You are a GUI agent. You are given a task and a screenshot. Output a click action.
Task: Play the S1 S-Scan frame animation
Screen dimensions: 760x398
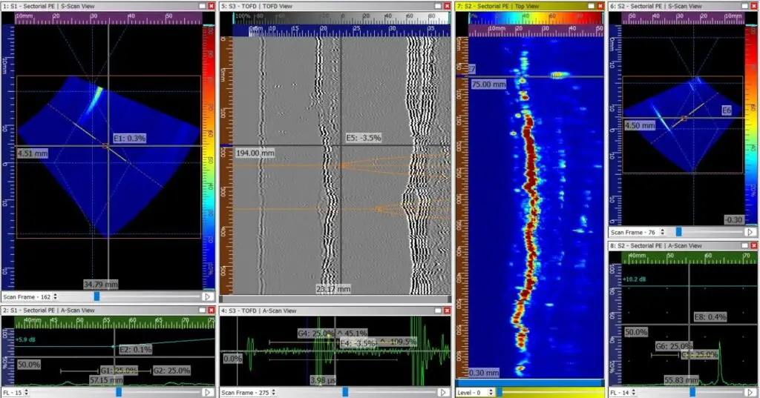point(207,296)
